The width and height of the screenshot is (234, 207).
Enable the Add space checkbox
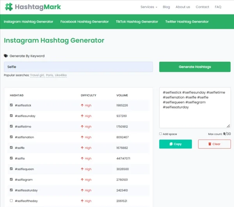pos(160,134)
